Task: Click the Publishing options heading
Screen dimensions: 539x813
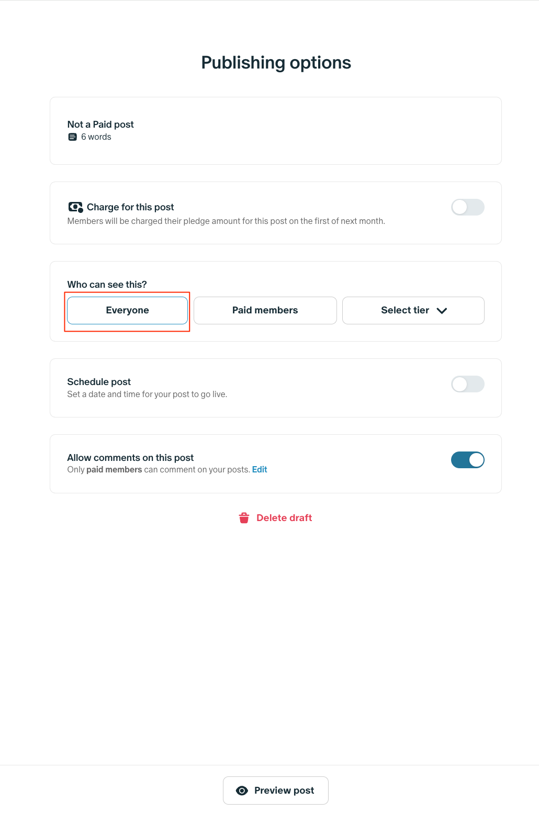Action: click(x=276, y=63)
